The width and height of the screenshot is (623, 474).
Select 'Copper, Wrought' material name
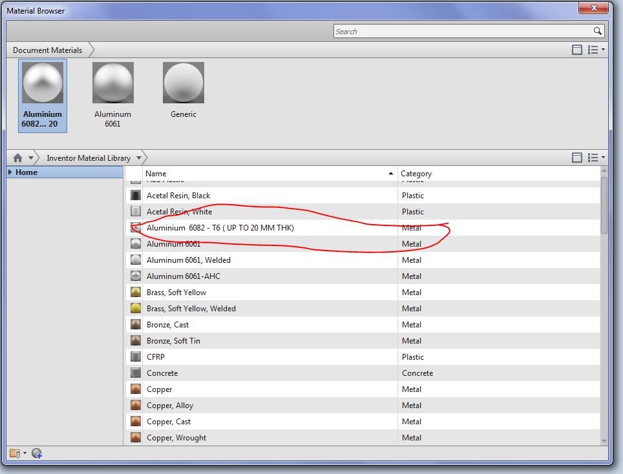pos(176,437)
